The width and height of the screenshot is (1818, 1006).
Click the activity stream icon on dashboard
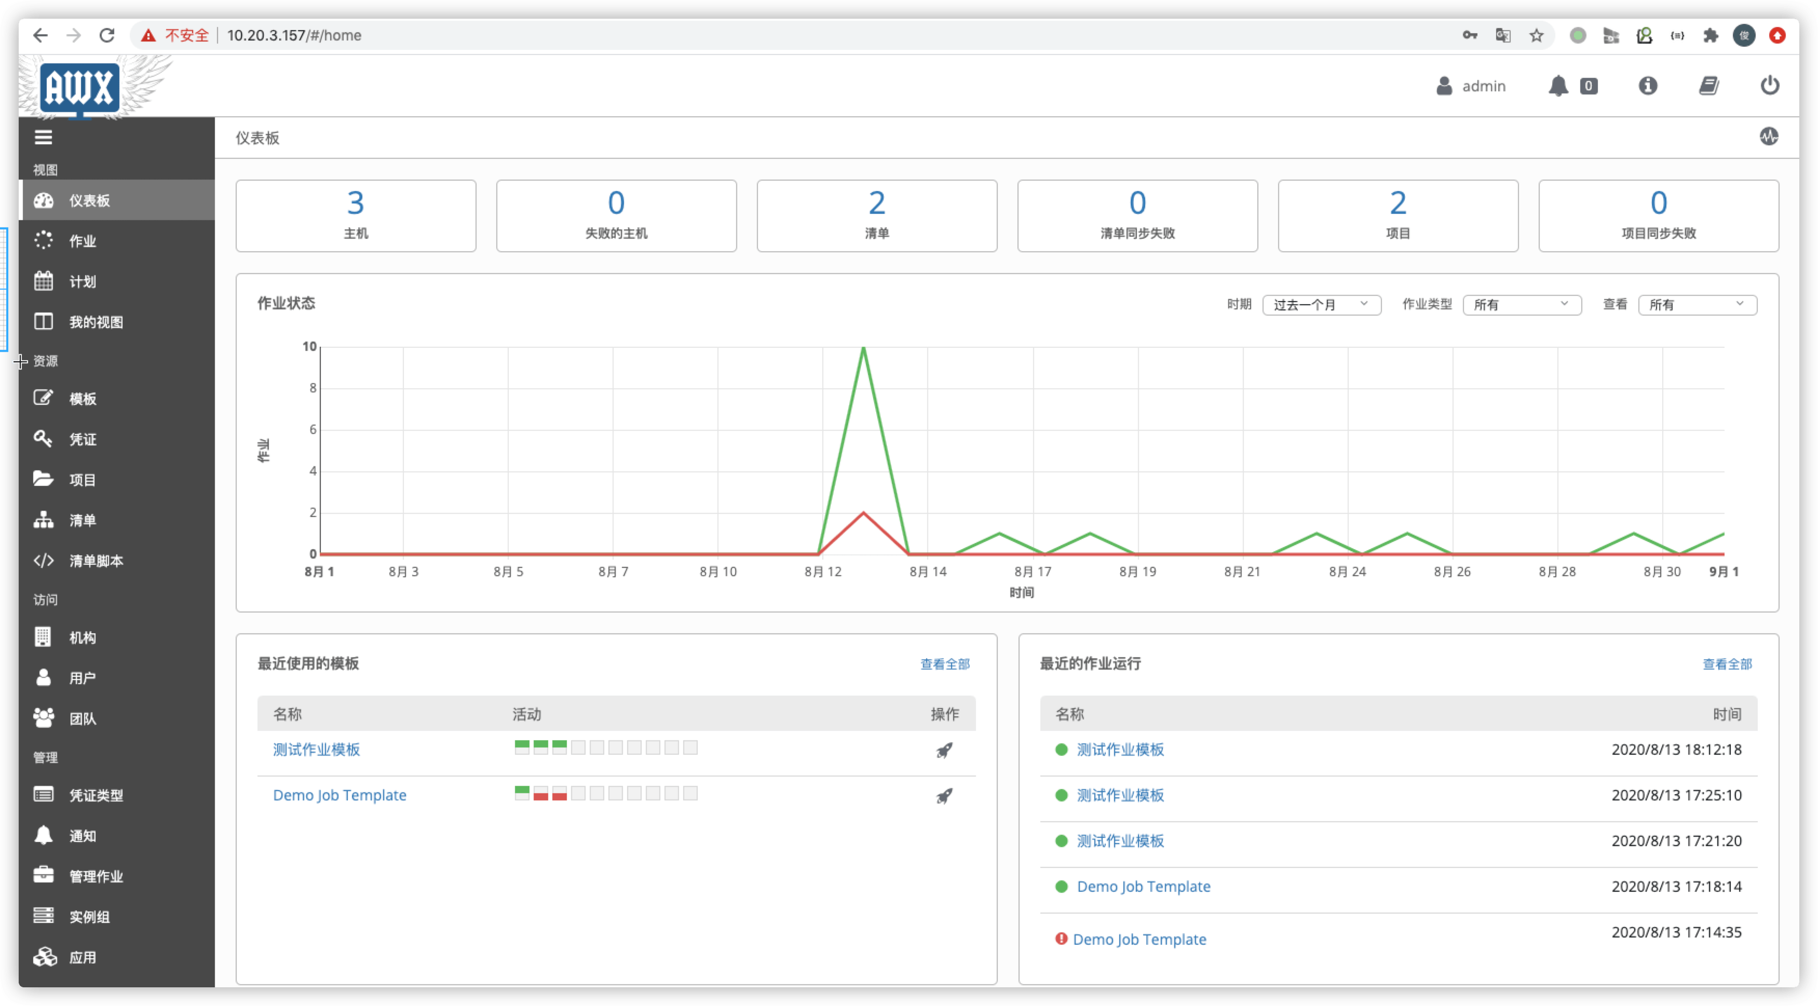(x=1769, y=137)
